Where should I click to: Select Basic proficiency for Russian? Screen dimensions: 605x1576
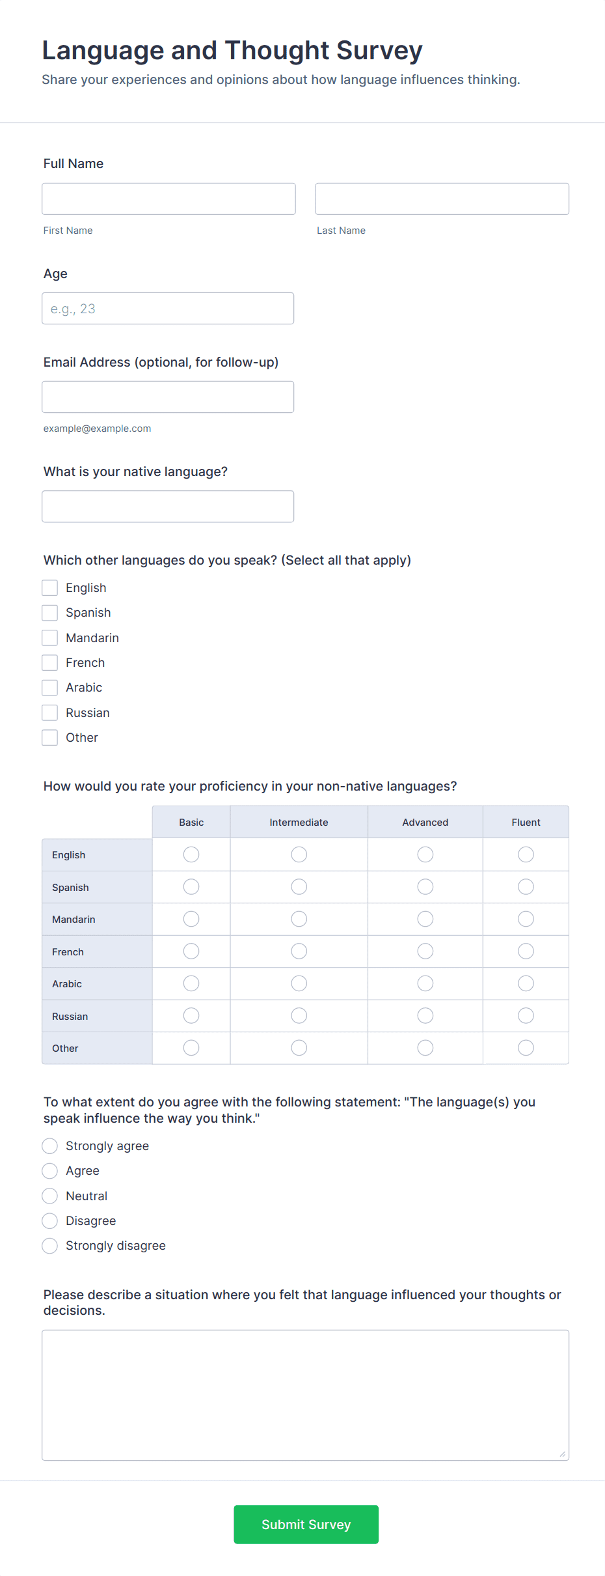(x=191, y=1015)
